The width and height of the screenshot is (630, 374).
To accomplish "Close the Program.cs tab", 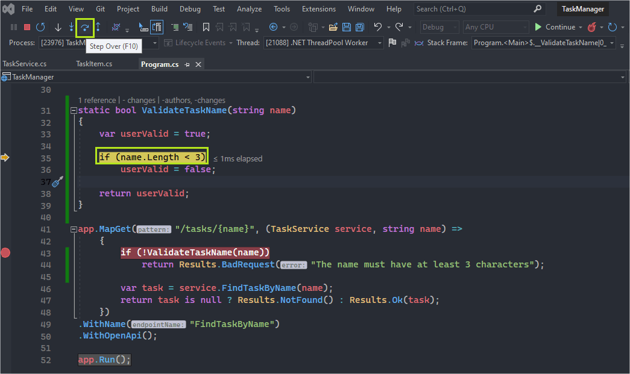I will (198, 64).
